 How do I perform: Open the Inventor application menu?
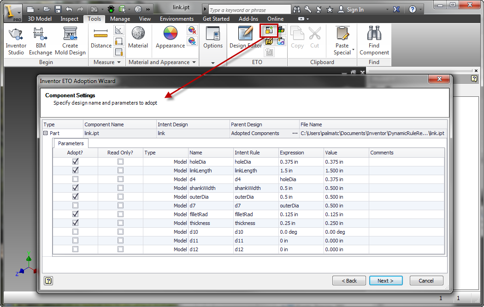13,13
